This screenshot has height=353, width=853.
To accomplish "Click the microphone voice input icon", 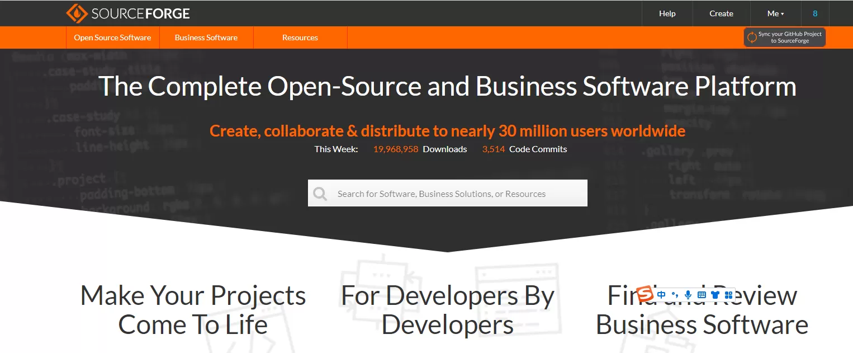I will tap(688, 295).
